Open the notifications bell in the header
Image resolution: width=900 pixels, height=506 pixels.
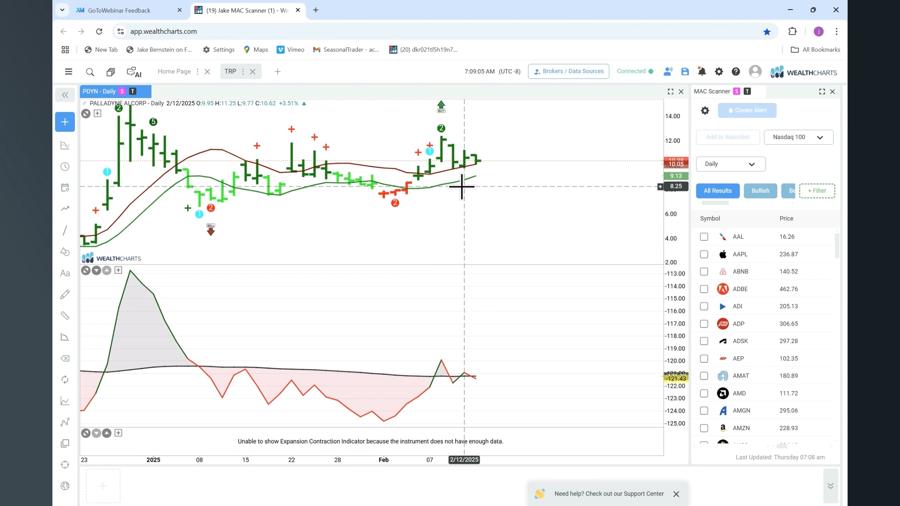click(702, 72)
